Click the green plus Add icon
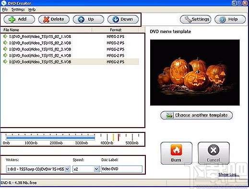 coord(12,19)
